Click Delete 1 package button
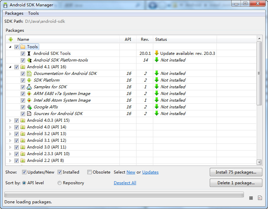 click(x=236, y=183)
